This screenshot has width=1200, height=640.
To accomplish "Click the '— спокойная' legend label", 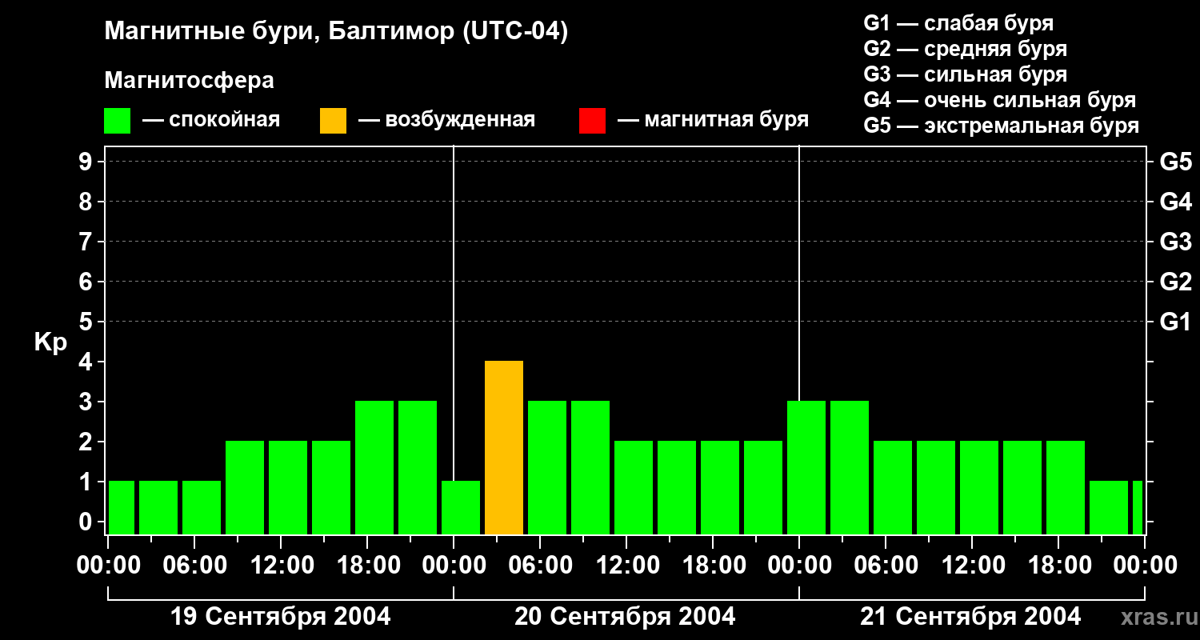I will (x=211, y=121).
